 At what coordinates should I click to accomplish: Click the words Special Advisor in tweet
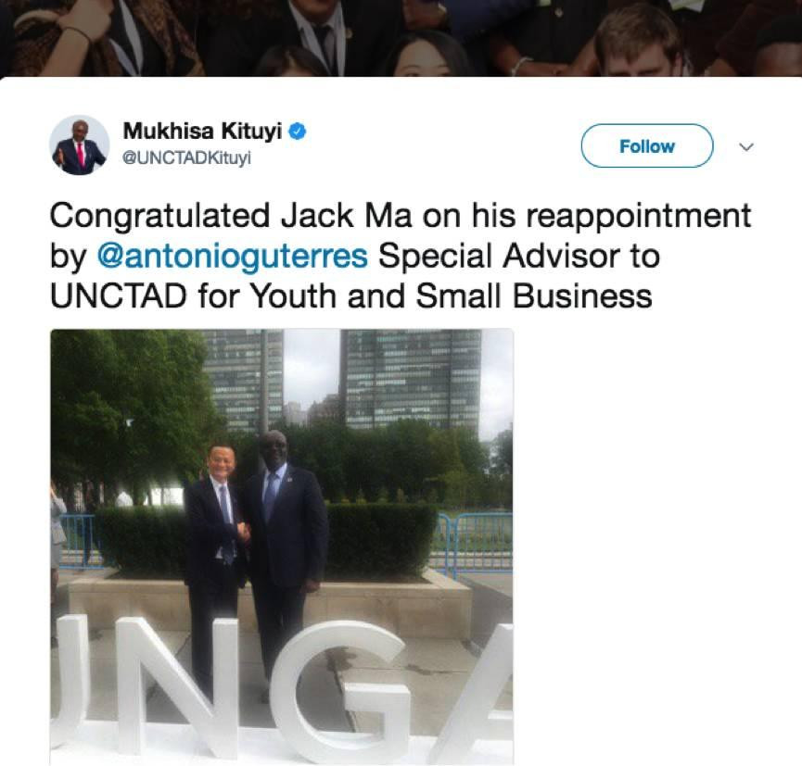pyautogui.click(x=499, y=256)
